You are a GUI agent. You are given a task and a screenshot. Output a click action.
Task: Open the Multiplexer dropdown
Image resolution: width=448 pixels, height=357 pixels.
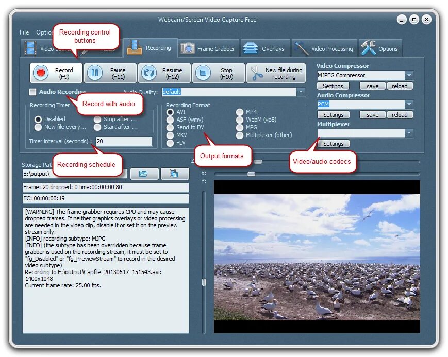(409, 133)
